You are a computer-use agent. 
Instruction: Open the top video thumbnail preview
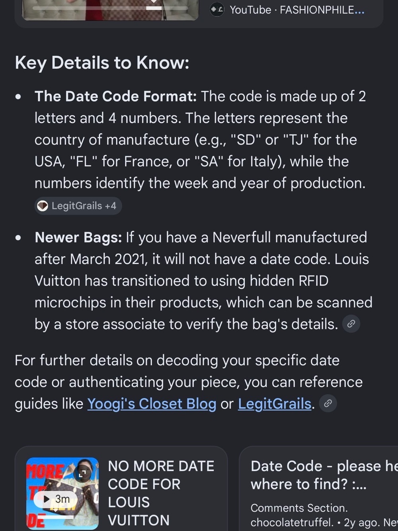[x=110, y=10]
